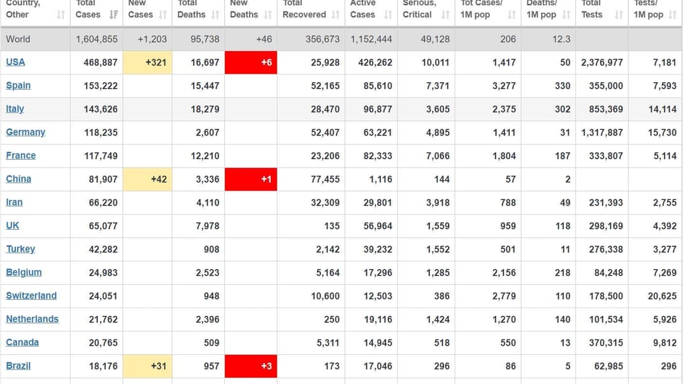Screen dimensions: 683x384
Task: Open the Netherlands country link
Action: (x=32, y=319)
